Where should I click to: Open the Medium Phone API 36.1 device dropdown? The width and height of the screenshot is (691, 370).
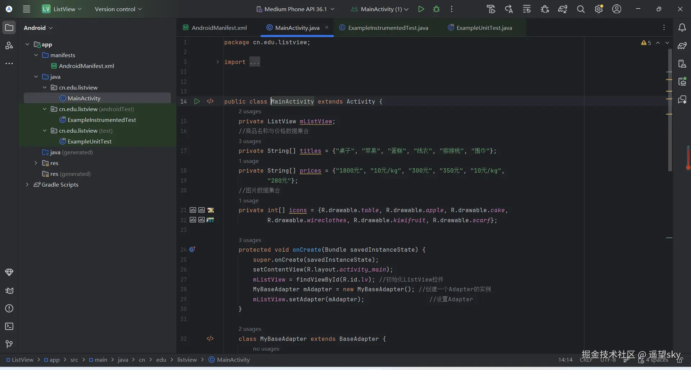pyautogui.click(x=295, y=9)
